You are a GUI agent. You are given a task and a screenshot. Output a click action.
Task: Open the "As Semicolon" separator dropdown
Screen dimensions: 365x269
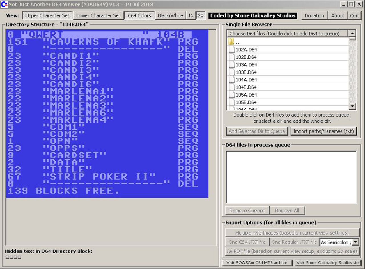pyautogui.click(x=355, y=242)
